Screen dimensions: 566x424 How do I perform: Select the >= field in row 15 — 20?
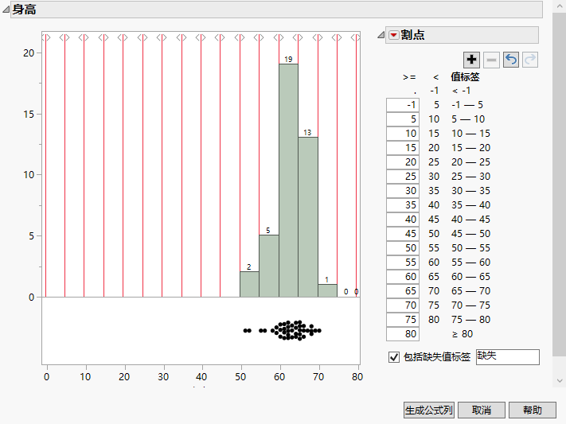403,148
